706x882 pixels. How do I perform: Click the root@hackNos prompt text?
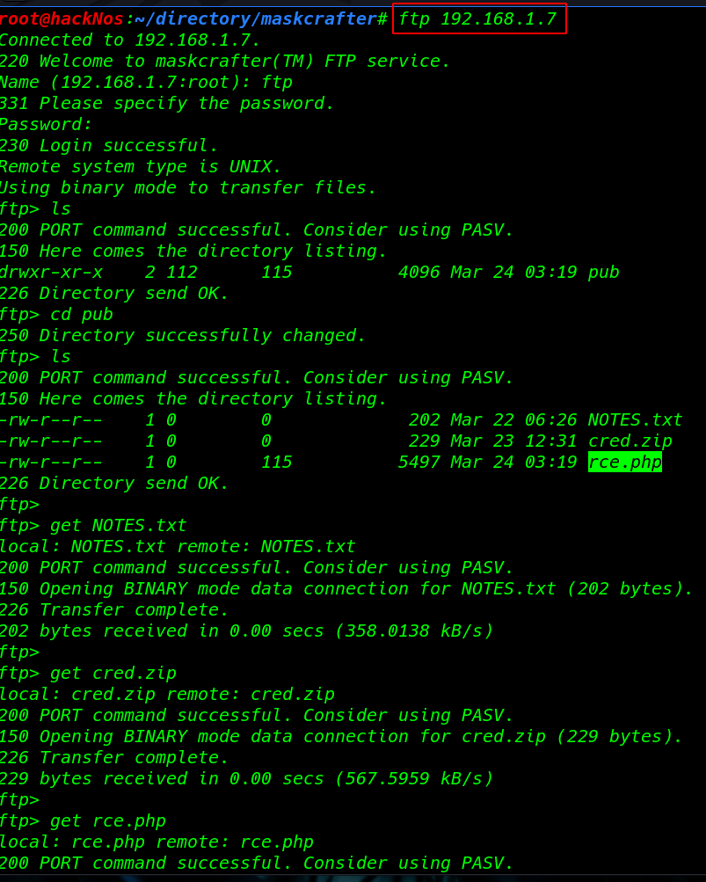click(x=62, y=19)
